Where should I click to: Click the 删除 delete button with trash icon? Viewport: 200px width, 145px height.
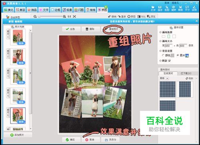coord(91,29)
